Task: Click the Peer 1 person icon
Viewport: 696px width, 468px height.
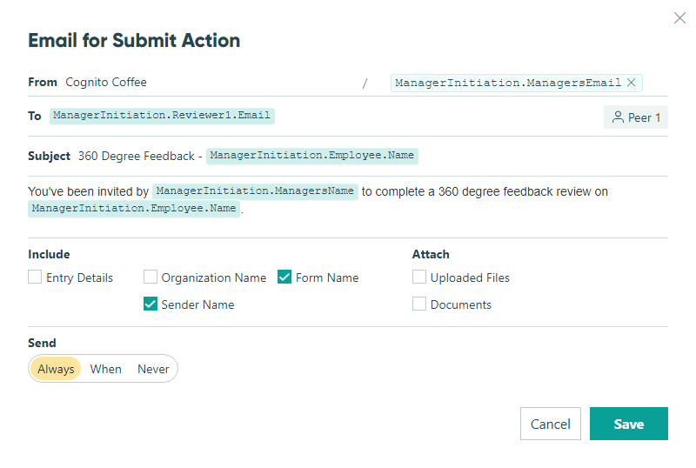Action: click(618, 117)
